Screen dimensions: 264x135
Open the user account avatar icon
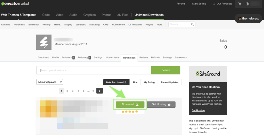point(247,4)
